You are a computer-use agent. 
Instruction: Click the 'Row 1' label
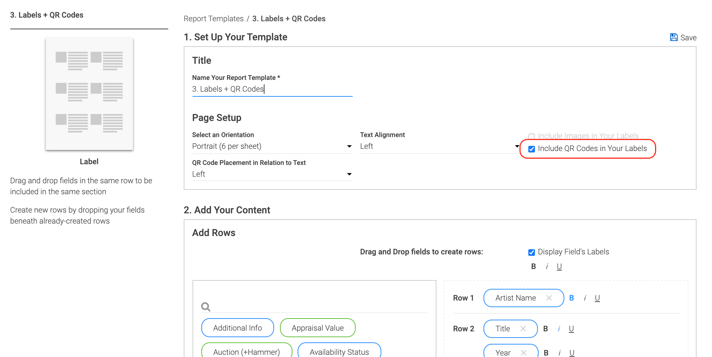click(463, 298)
